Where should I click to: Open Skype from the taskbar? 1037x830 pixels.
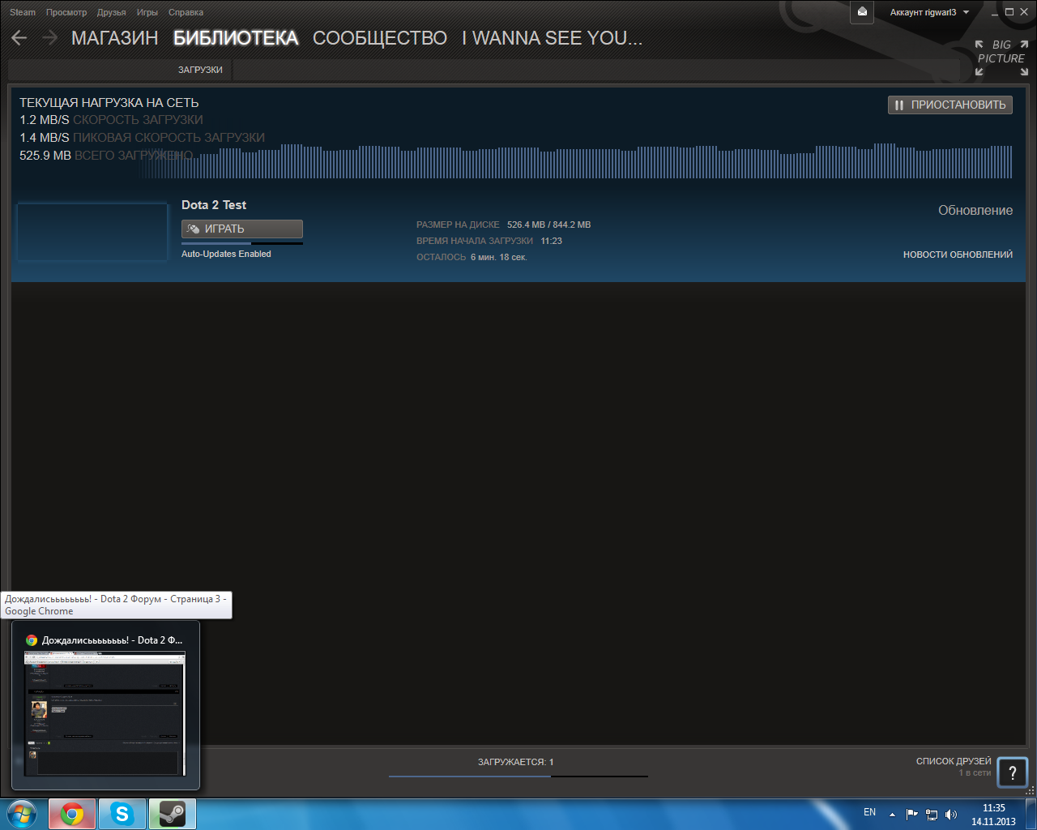[122, 814]
